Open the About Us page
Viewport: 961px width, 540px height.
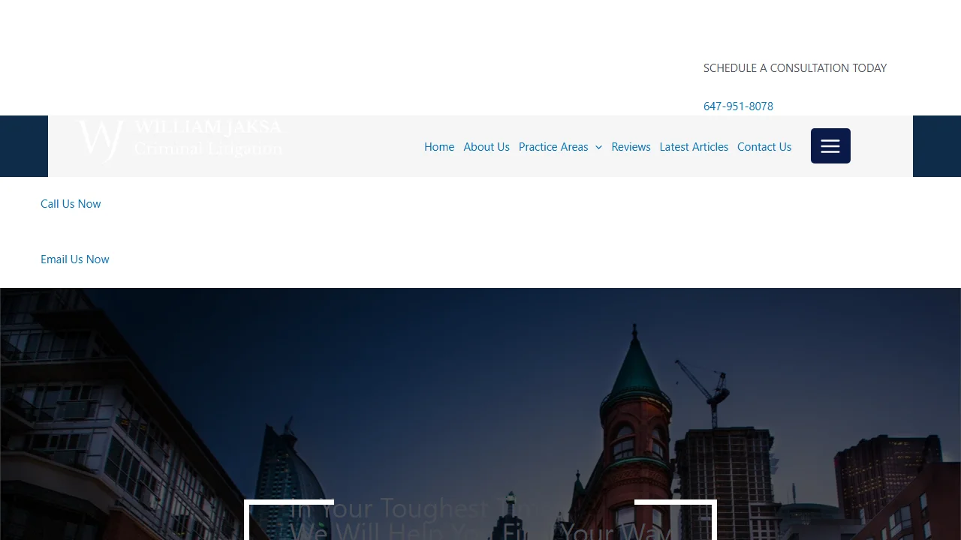pos(487,147)
